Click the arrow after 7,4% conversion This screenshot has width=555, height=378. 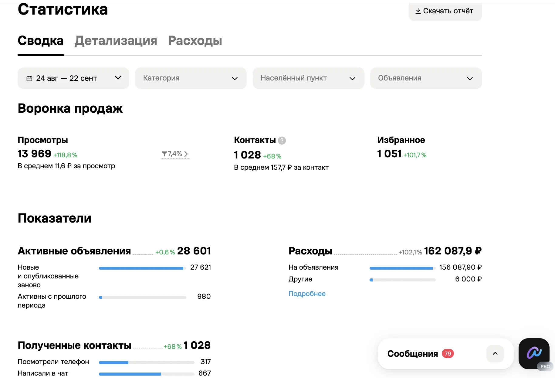[x=186, y=154]
